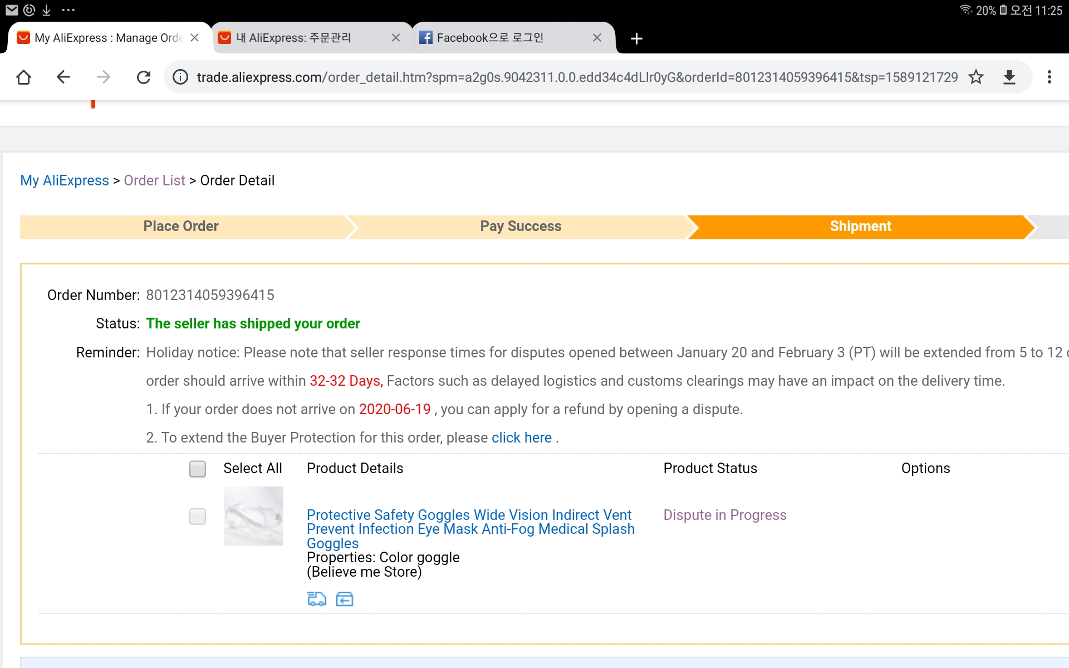Switch to the Korean AliExpress 주문관리 tab

click(301, 38)
